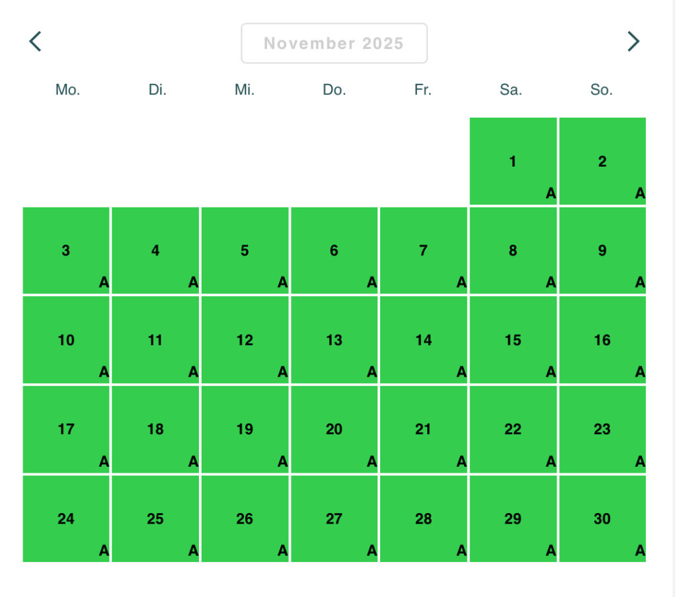Open the November 2025 month selector

pyautogui.click(x=334, y=43)
